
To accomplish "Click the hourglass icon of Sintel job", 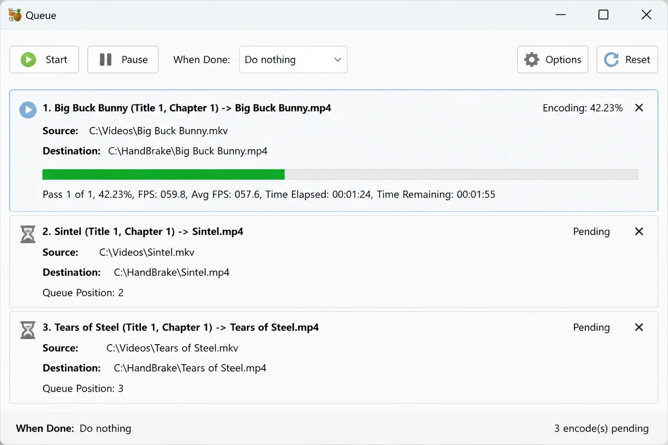I will pyautogui.click(x=28, y=234).
